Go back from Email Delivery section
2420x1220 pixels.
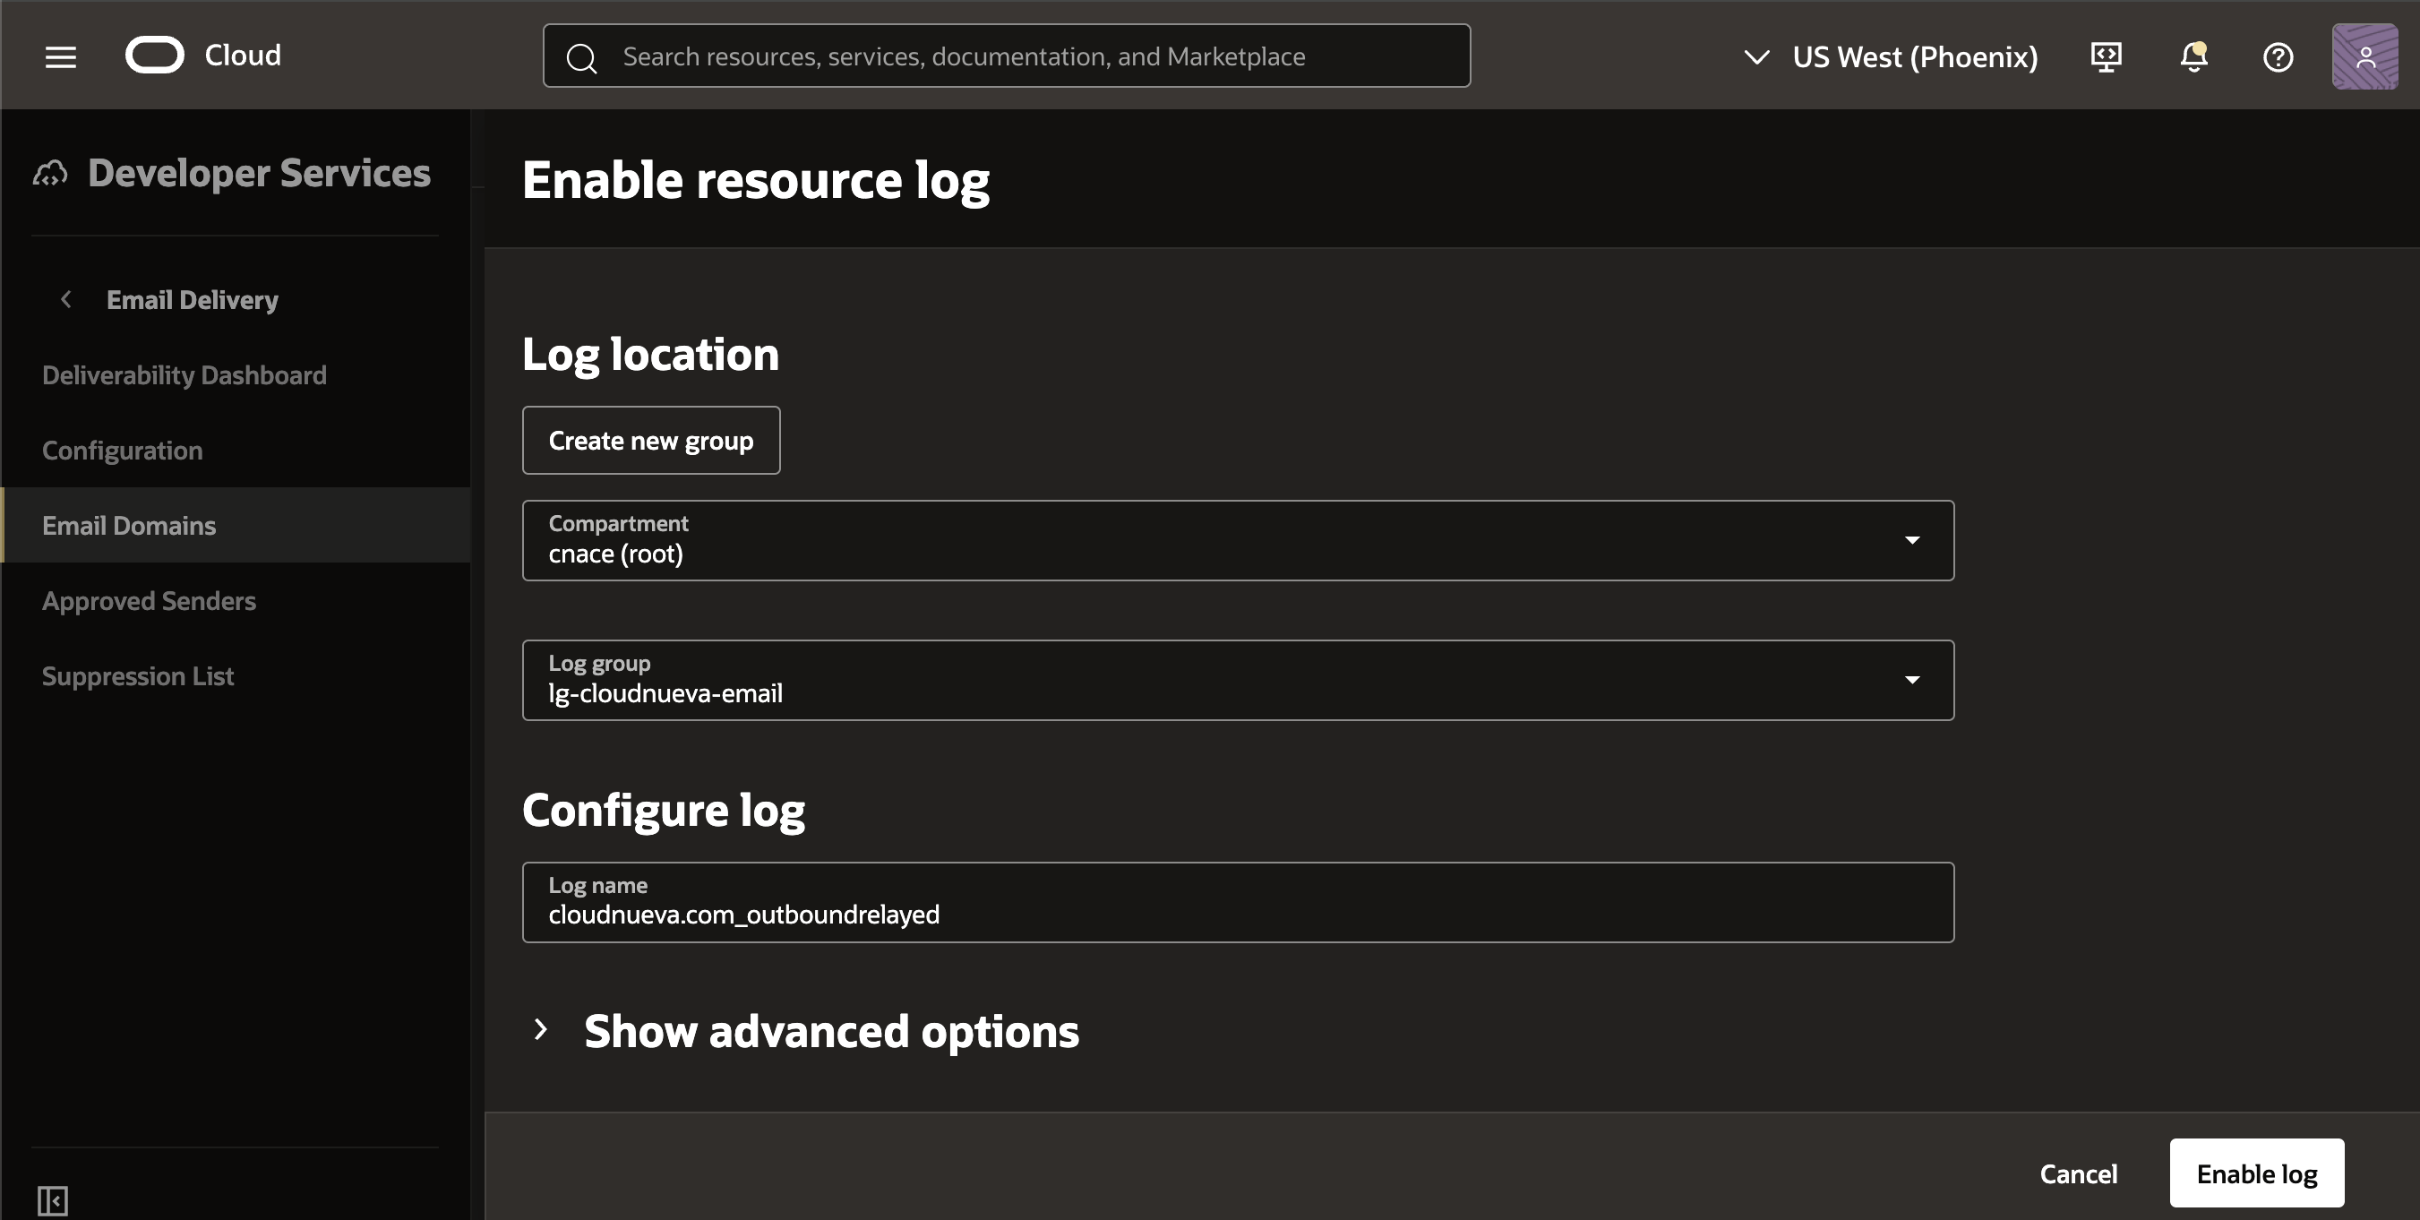pyautogui.click(x=65, y=299)
